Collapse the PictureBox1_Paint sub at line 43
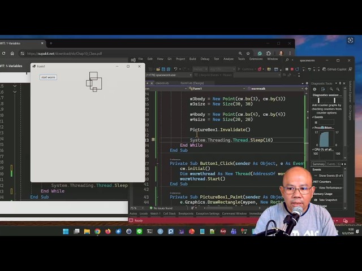Image resolution: width=362 pixels, height=271 pixels. (x=157, y=197)
